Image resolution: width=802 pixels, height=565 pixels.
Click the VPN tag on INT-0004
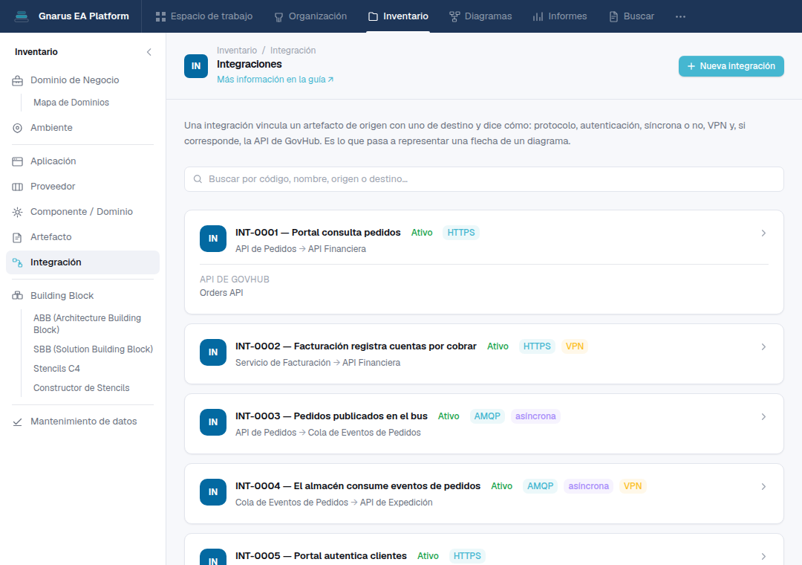[633, 485]
